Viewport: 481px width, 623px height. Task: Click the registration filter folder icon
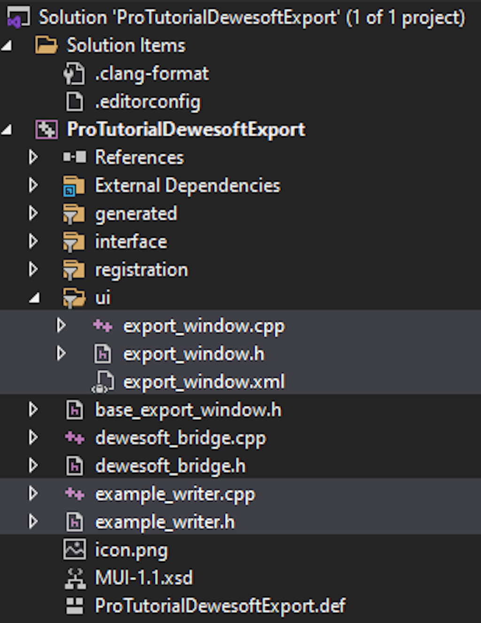74,270
